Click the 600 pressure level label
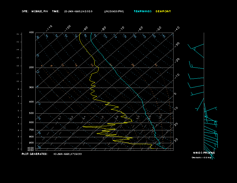The height and width of the screenshot is (183, 237). [x=31, y=123]
